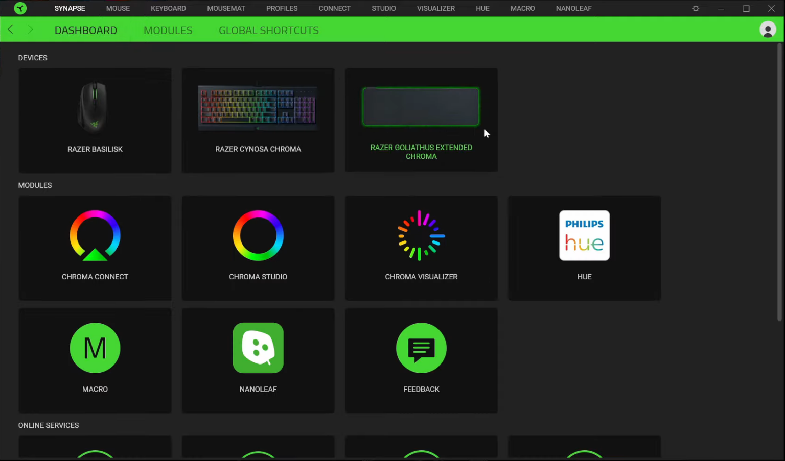The height and width of the screenshot is (461, 785).
Task: Minimize the Synapse window
Action: [x=721, y=8]
